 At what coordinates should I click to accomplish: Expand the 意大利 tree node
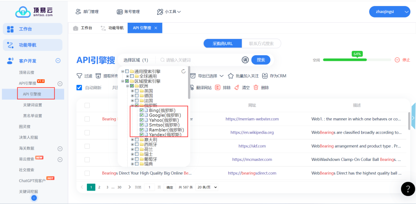[x=132, y=140]
